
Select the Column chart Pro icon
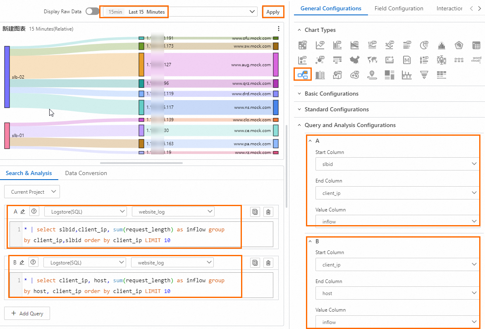click(337, 45)
